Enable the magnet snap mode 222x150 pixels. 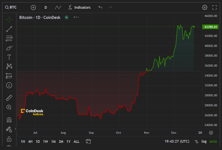(9, 120)
